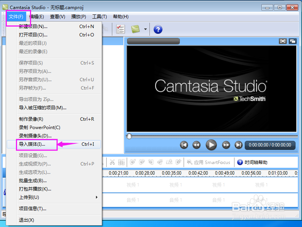This screenshot has height=227, width=302.
Task: Click the SmartFocus magnifier icon
Action: [x=190, y=162]
